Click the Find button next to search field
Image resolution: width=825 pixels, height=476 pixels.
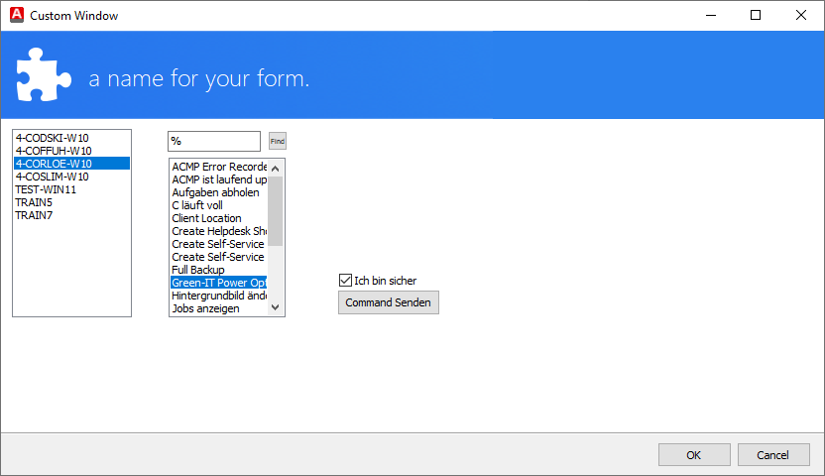pyautogui.click(x=278, y=141)
